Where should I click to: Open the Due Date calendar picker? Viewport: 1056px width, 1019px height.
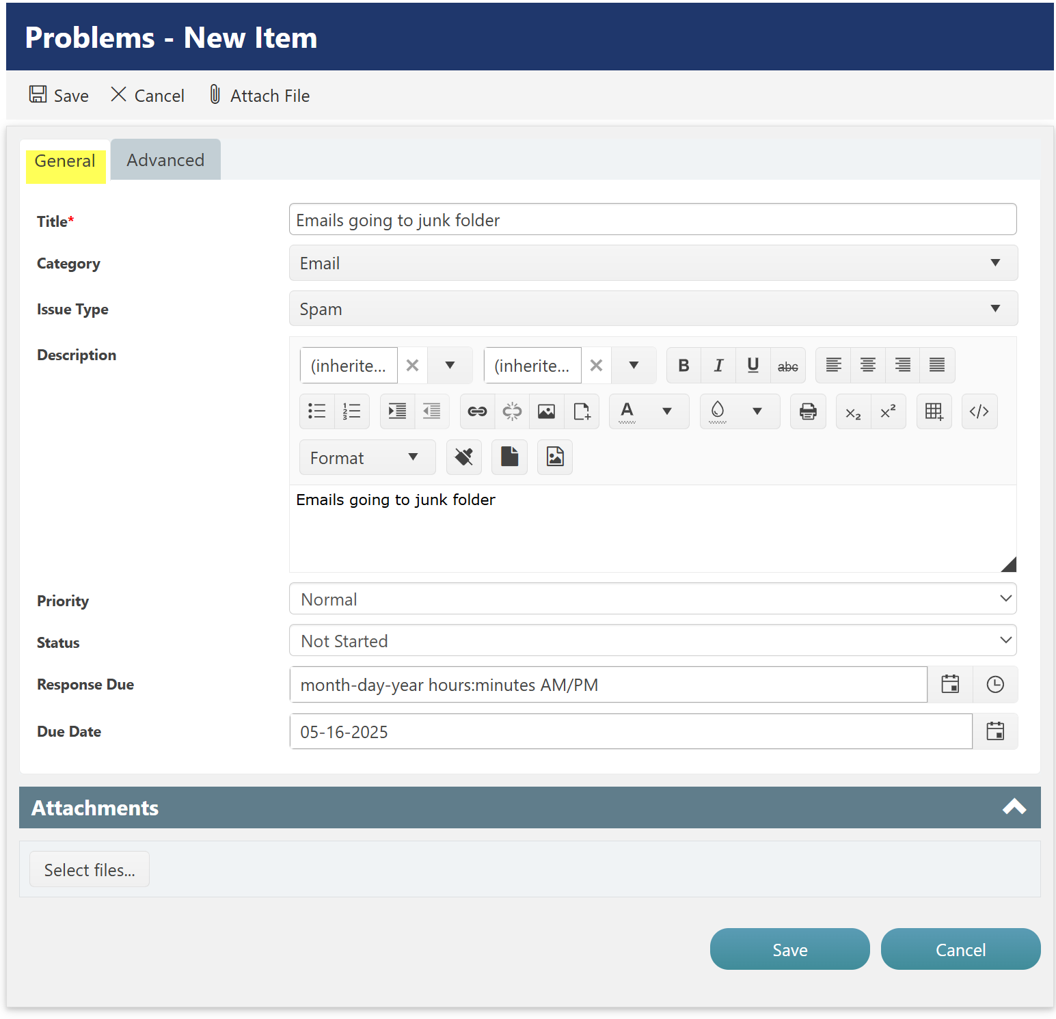[995, 731]
